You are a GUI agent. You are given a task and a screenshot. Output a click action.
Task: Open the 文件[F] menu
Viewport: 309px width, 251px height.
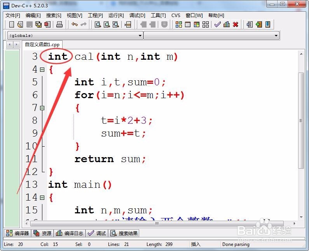coord(12,16)
